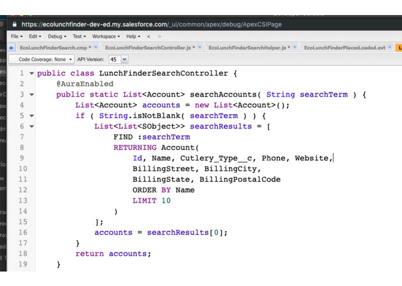Click 'return accounts;' on line 18
Viewport: 402px width, 286px height.
click(113, 254)
